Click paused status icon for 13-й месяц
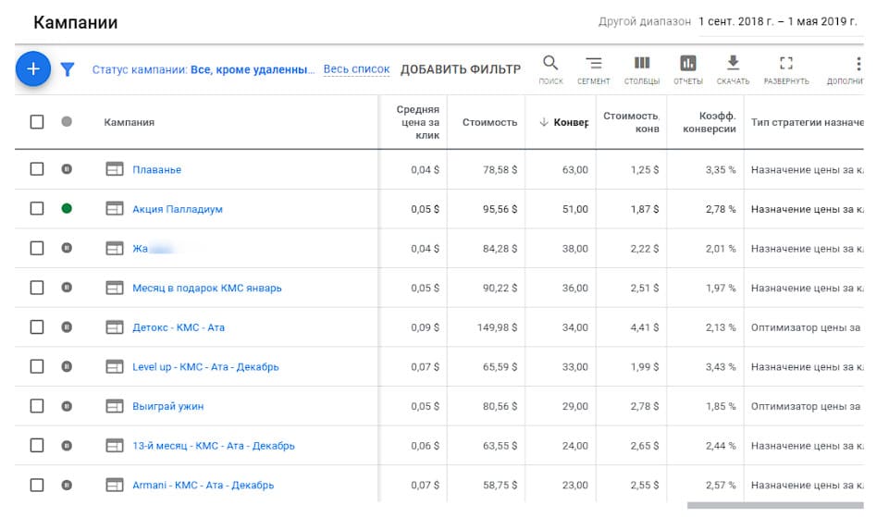 click(x=67, y=446)
